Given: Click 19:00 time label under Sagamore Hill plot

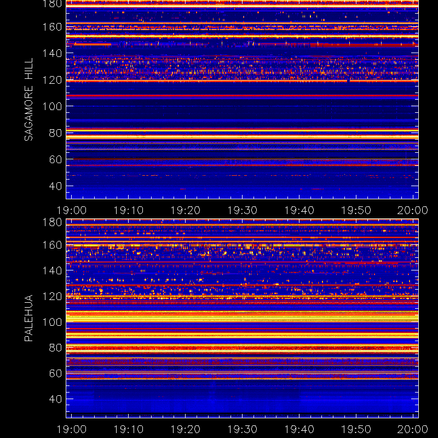Looking at the screenshot, I should (72, 210).
